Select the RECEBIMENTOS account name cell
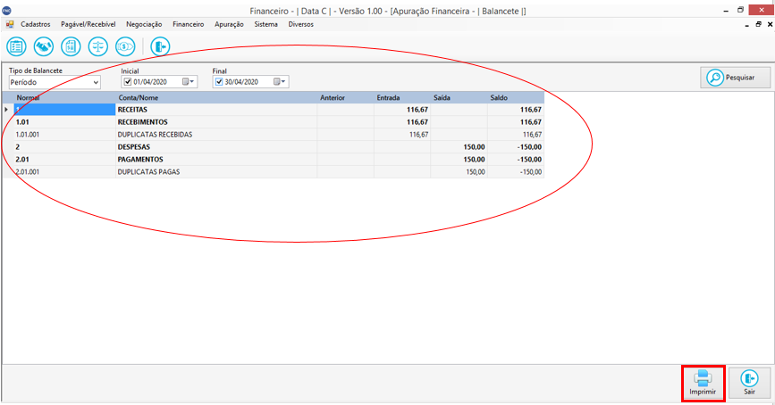775x405 pixels. click(216, 122)
